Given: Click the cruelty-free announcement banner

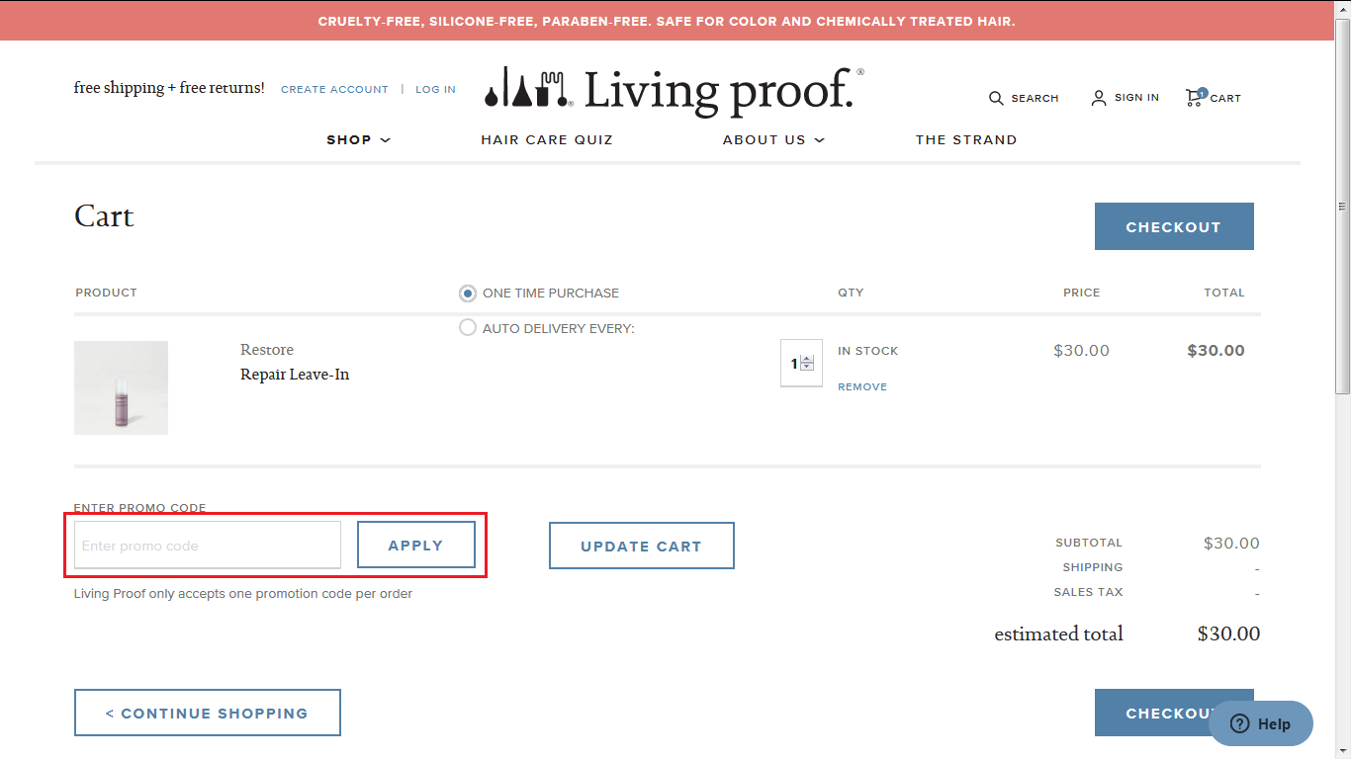Looking at the screenshot, I should coord(667,21).
